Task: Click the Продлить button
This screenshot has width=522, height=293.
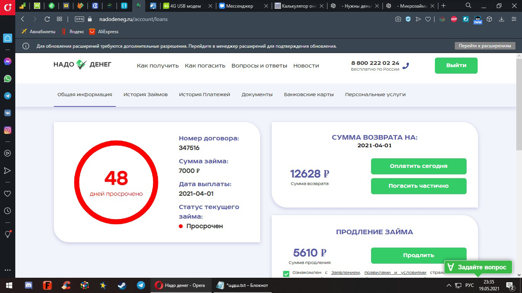Action: [x=419, y=256]
